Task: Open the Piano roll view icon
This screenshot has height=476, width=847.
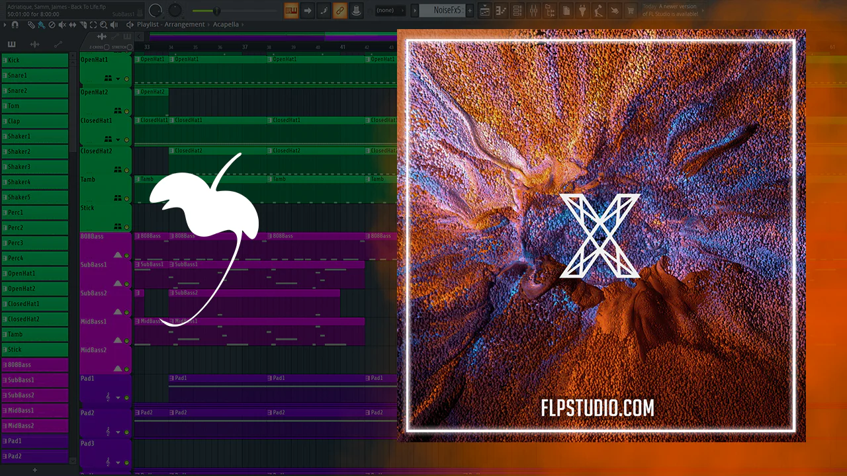Action: (x=502, y=11)
